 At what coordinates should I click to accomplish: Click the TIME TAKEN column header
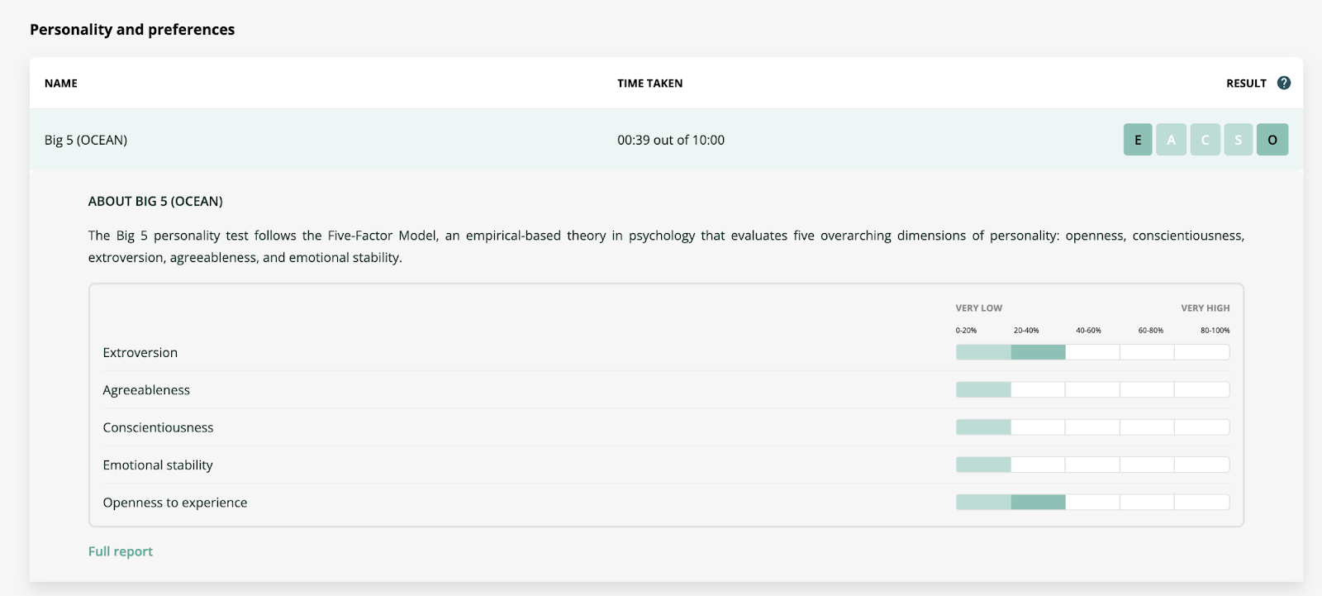point(649,83)
